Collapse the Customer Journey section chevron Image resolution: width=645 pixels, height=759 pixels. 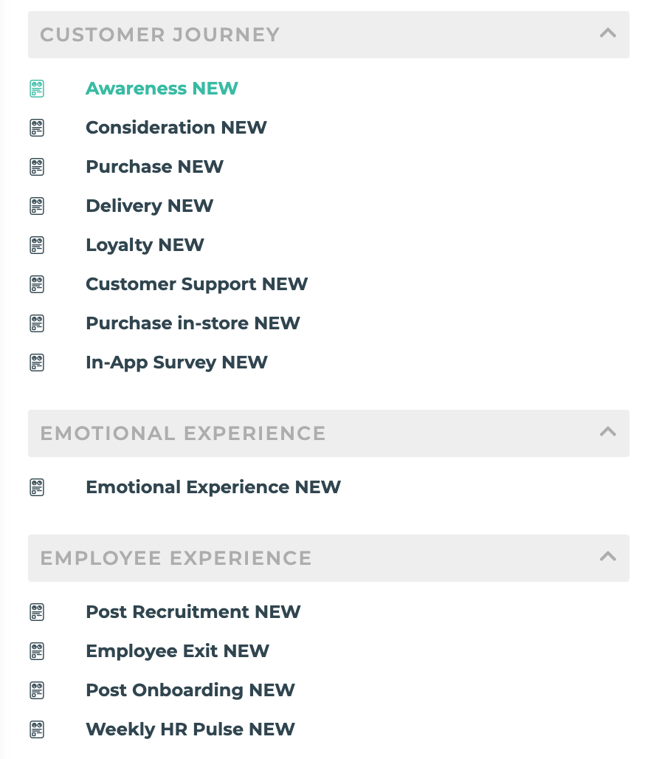point(608,33)
